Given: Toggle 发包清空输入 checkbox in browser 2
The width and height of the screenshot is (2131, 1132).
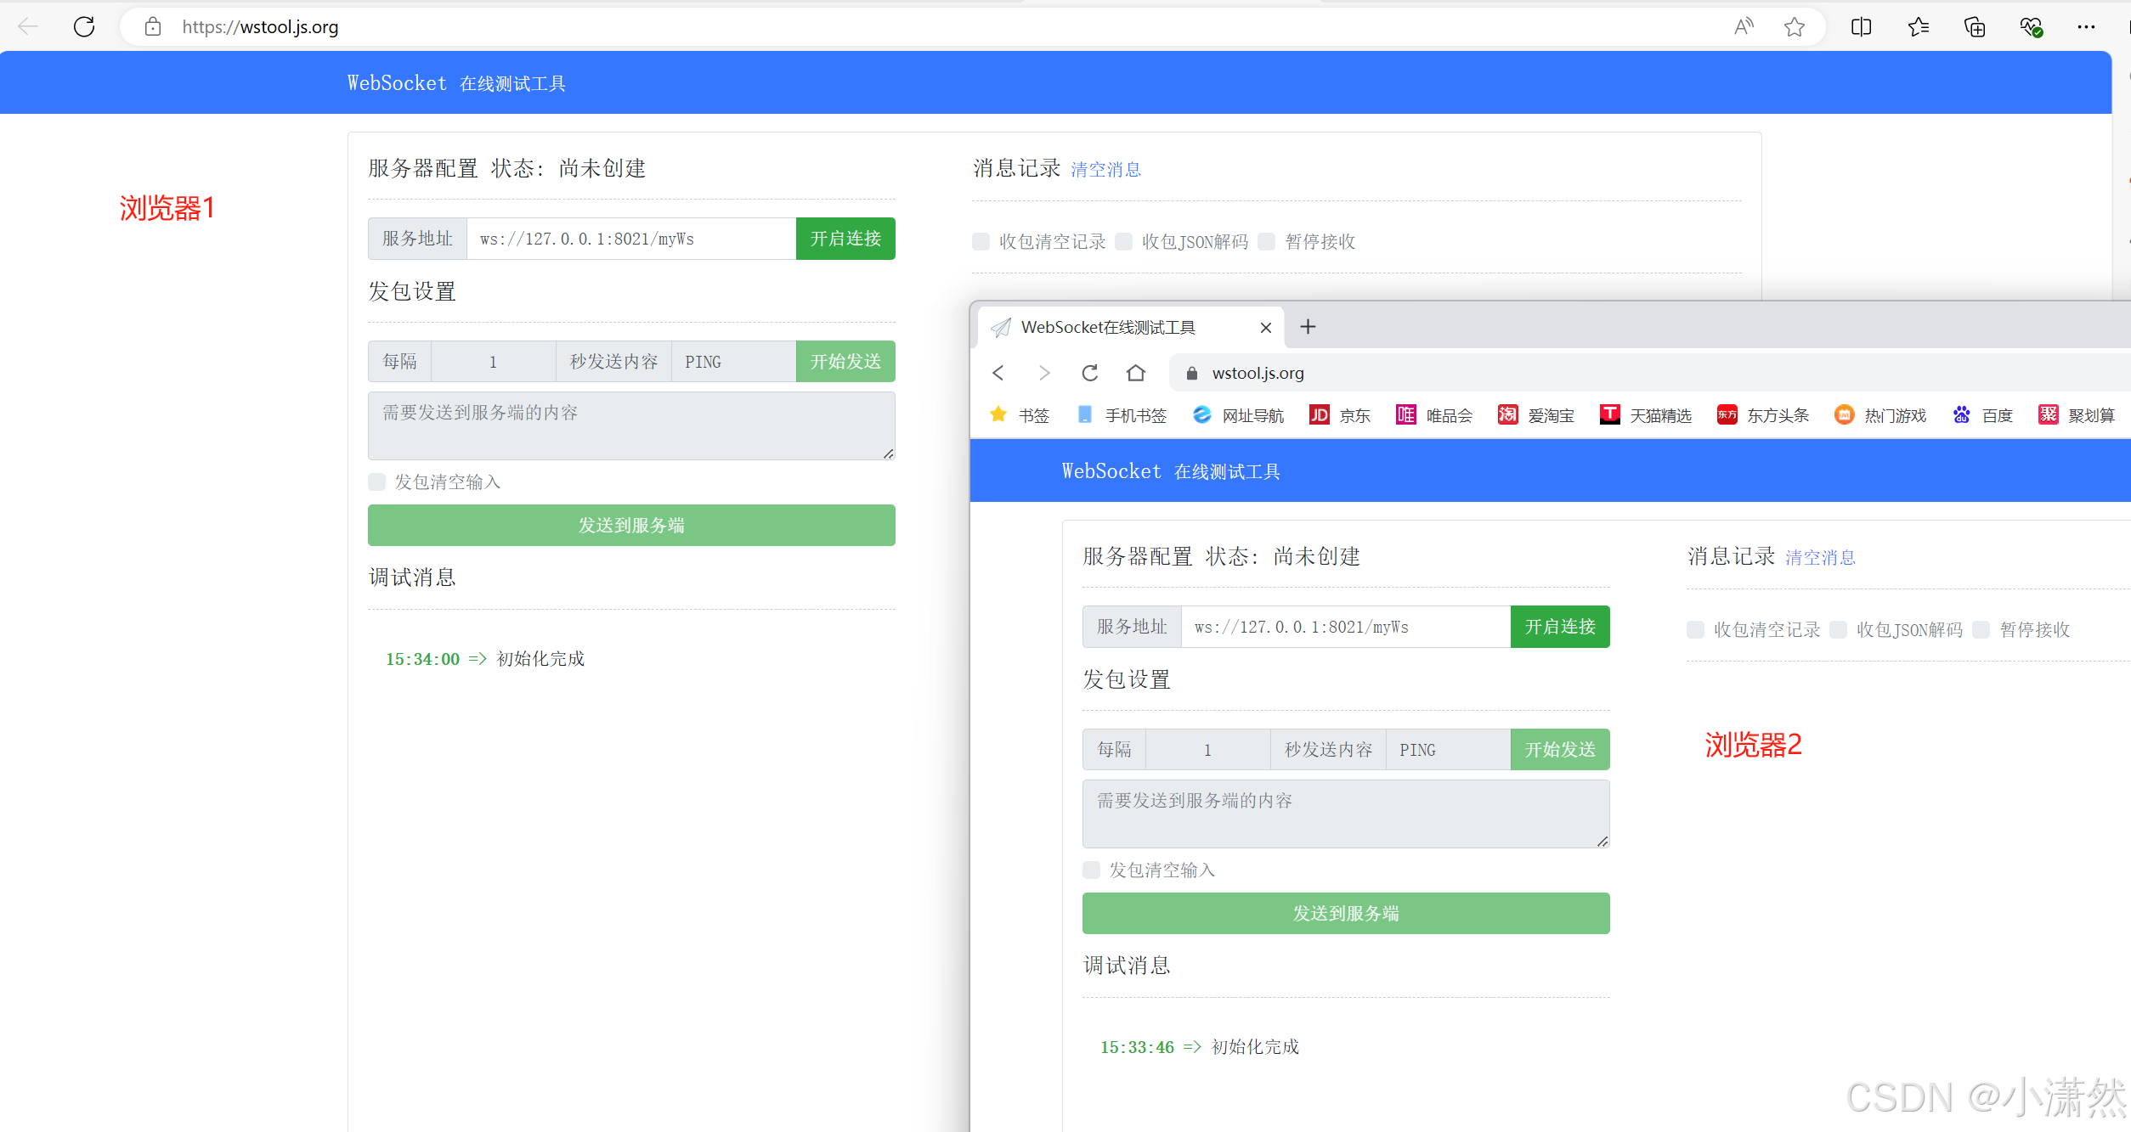Looking at the screenshot, I should 1091,870.
